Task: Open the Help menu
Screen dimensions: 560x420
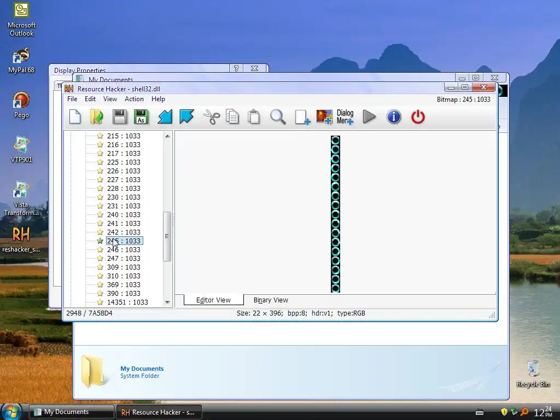Action: point(158,99)
